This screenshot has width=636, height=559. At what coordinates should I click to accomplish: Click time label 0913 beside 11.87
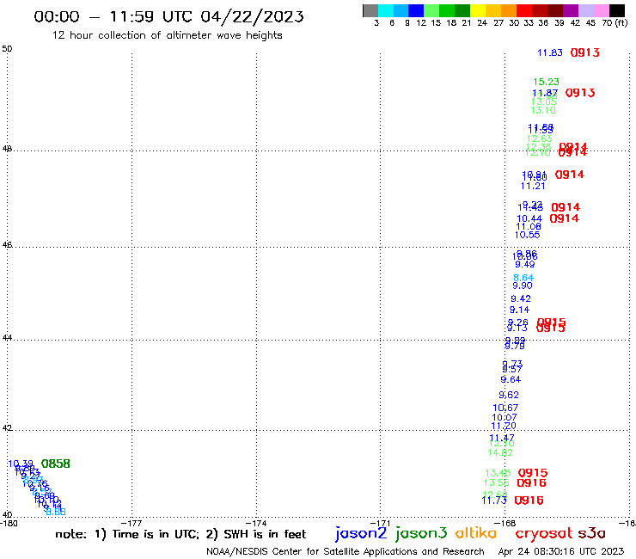(580, 93)
